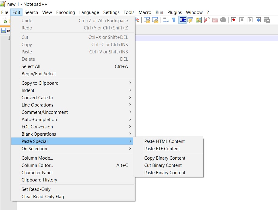Select Cut Binary Content
This screenshot has height=210, width=278.
pyautogui.click(x=168, y=165)
